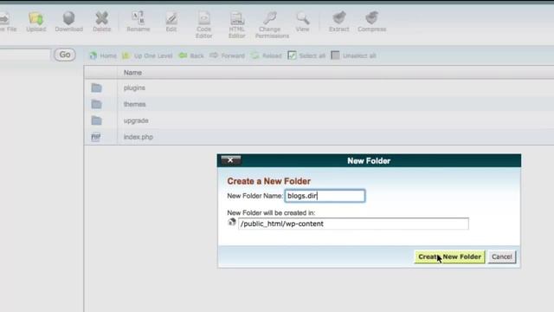Click Create New Folder button
Screen dimensions: 554x312
(449, 257)
